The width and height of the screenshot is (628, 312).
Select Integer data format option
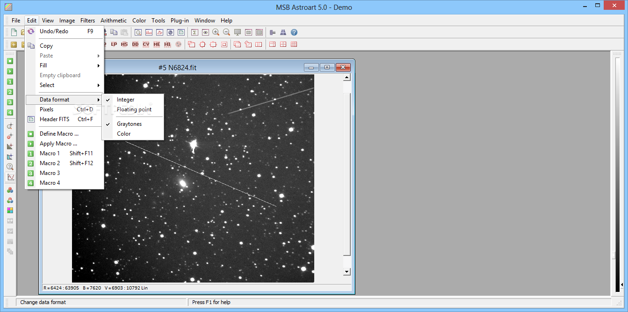point(133,100)
